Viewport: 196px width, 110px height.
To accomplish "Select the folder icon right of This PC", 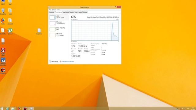I will [10, 2].
